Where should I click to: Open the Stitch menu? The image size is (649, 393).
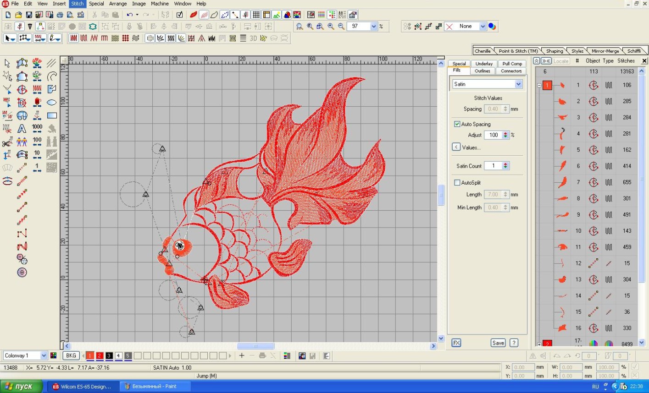pyautogui.click(x=77, y=4)
